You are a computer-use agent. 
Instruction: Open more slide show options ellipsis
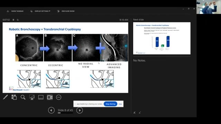tap(59, 97)
